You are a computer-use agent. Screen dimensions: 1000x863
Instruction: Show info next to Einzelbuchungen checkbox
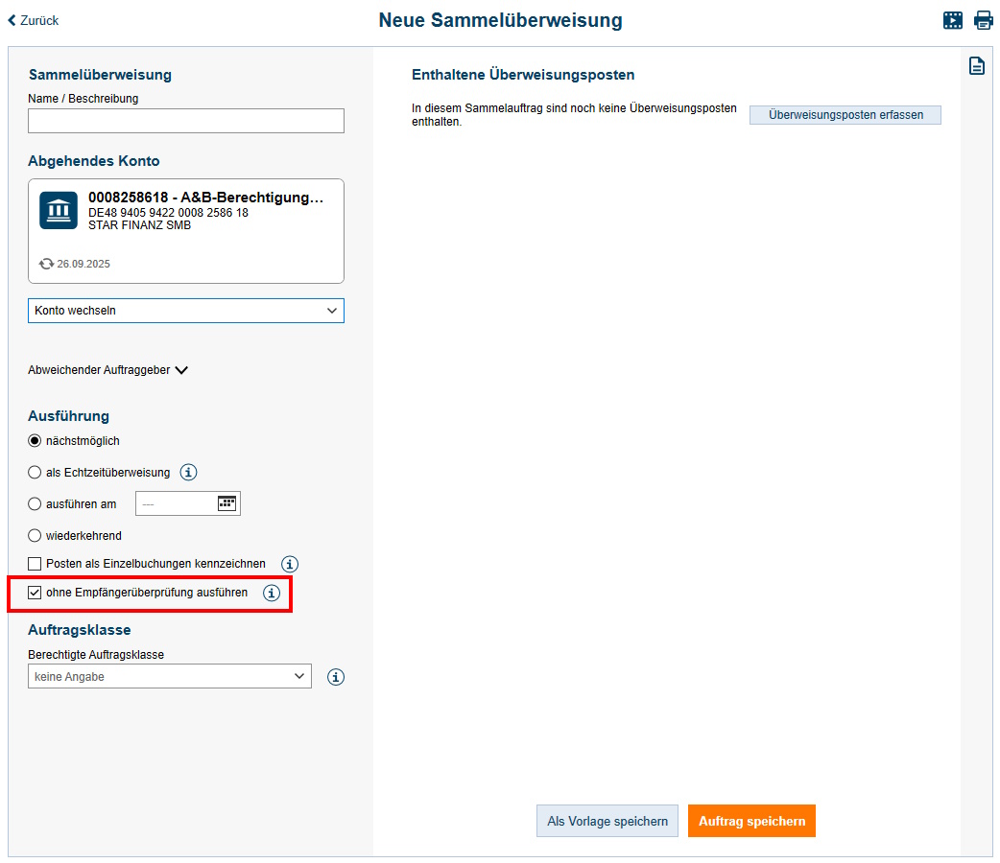coord(289,564)
